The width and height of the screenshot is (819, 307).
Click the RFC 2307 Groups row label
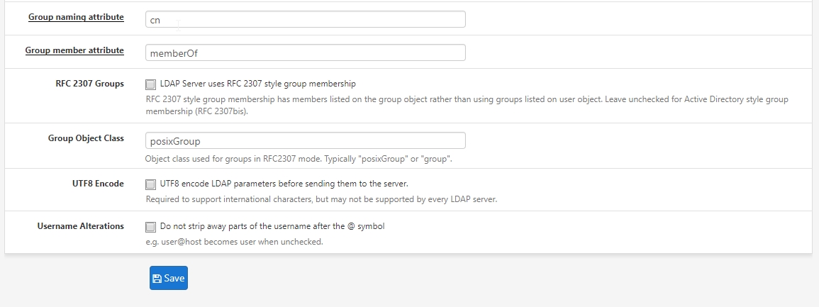pyautogui.click(x=89, y=84)
